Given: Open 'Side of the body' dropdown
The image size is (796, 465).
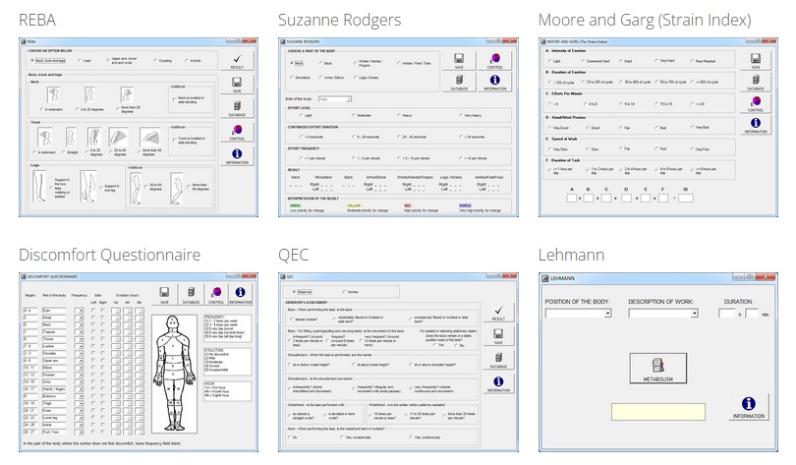Looking at the screenshot, I should [335, 99].
